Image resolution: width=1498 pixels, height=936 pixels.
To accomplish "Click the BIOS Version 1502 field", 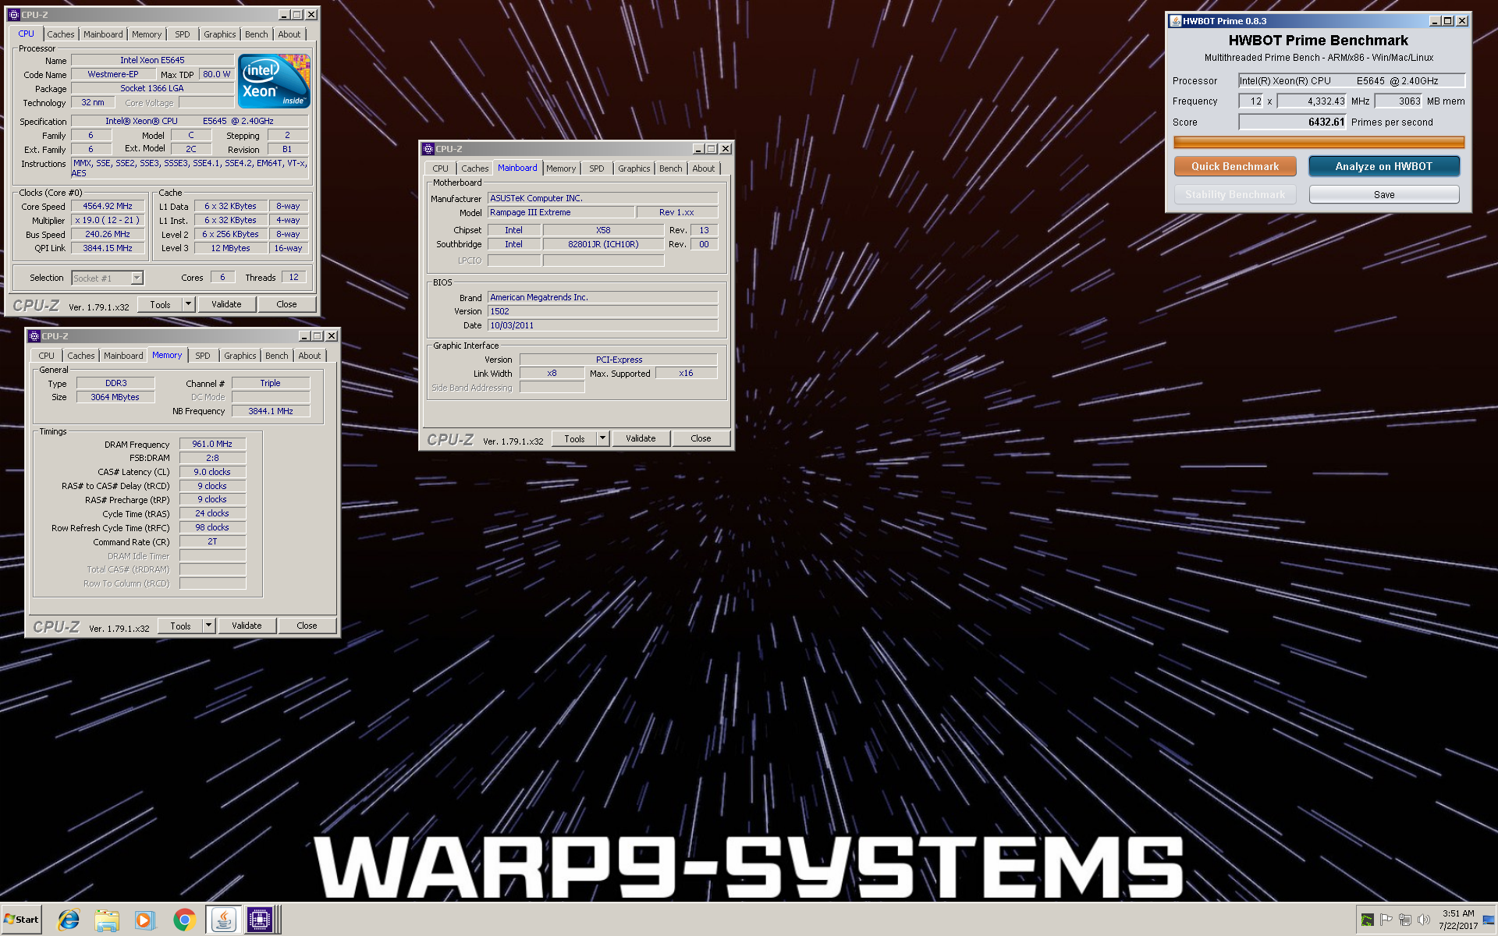I will [603, 312].
